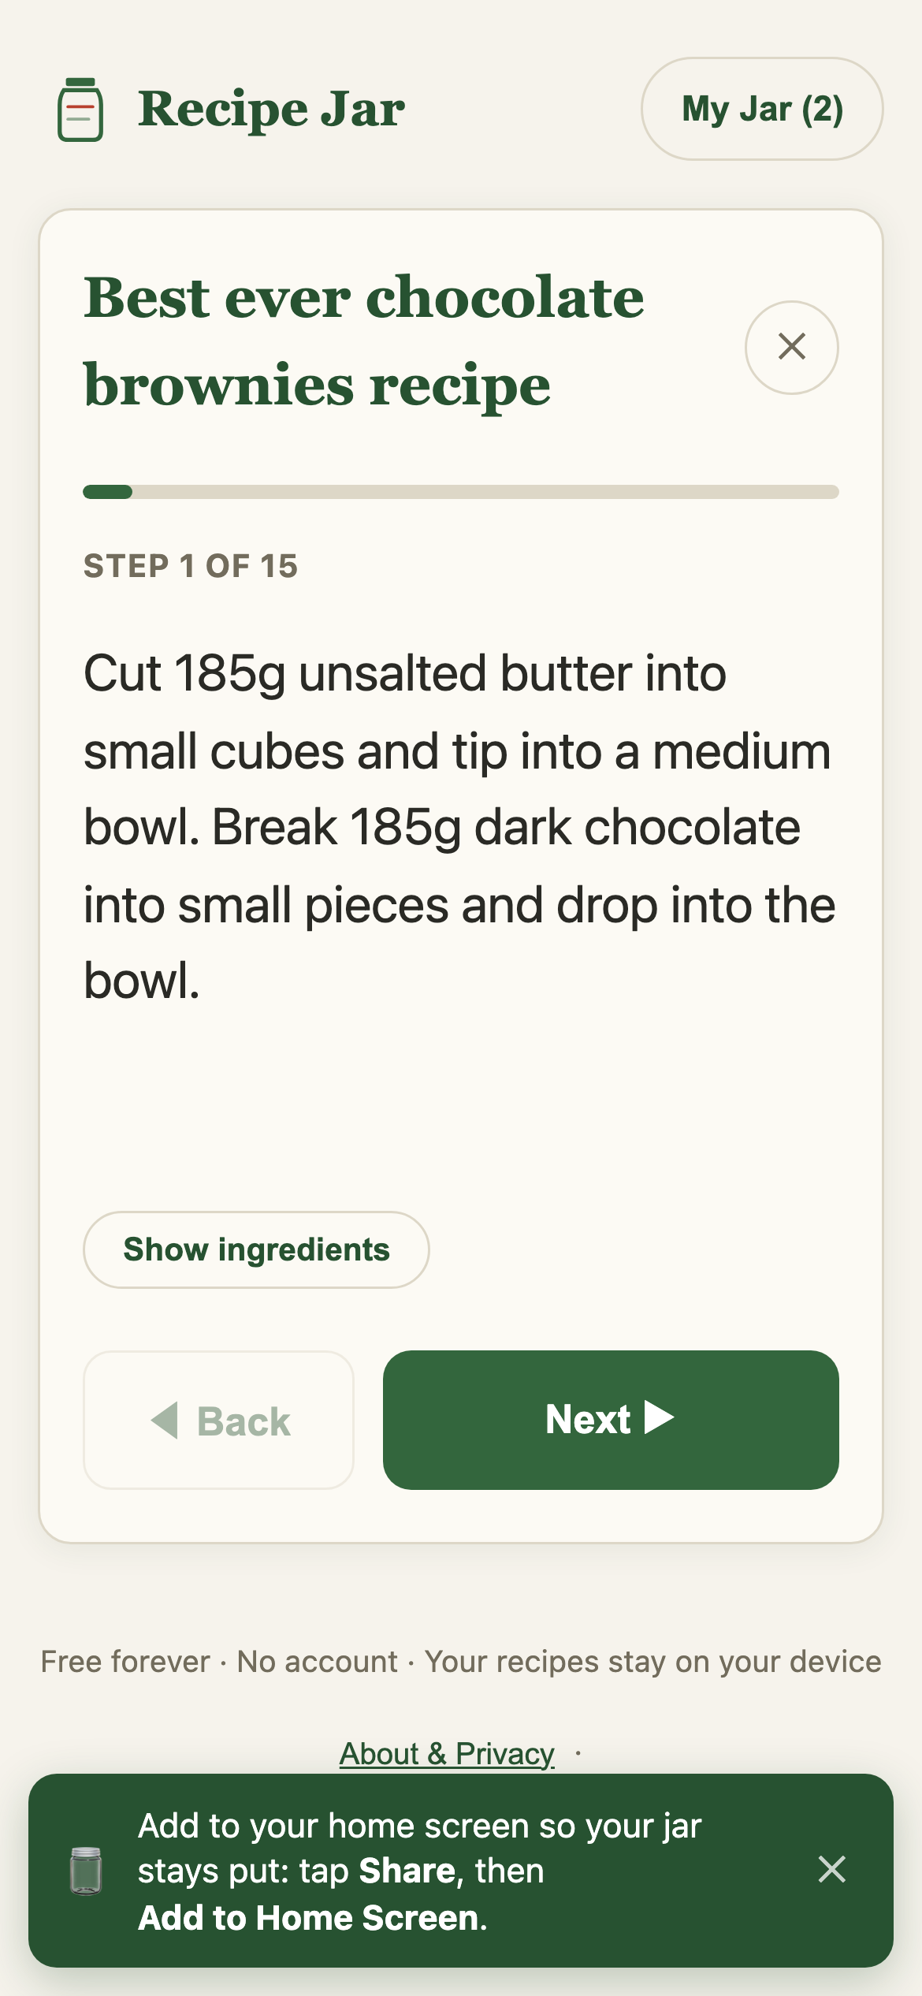Open the About & Privacy link
This screenshot has width=922, height=1996.
tap(447, 1754)
